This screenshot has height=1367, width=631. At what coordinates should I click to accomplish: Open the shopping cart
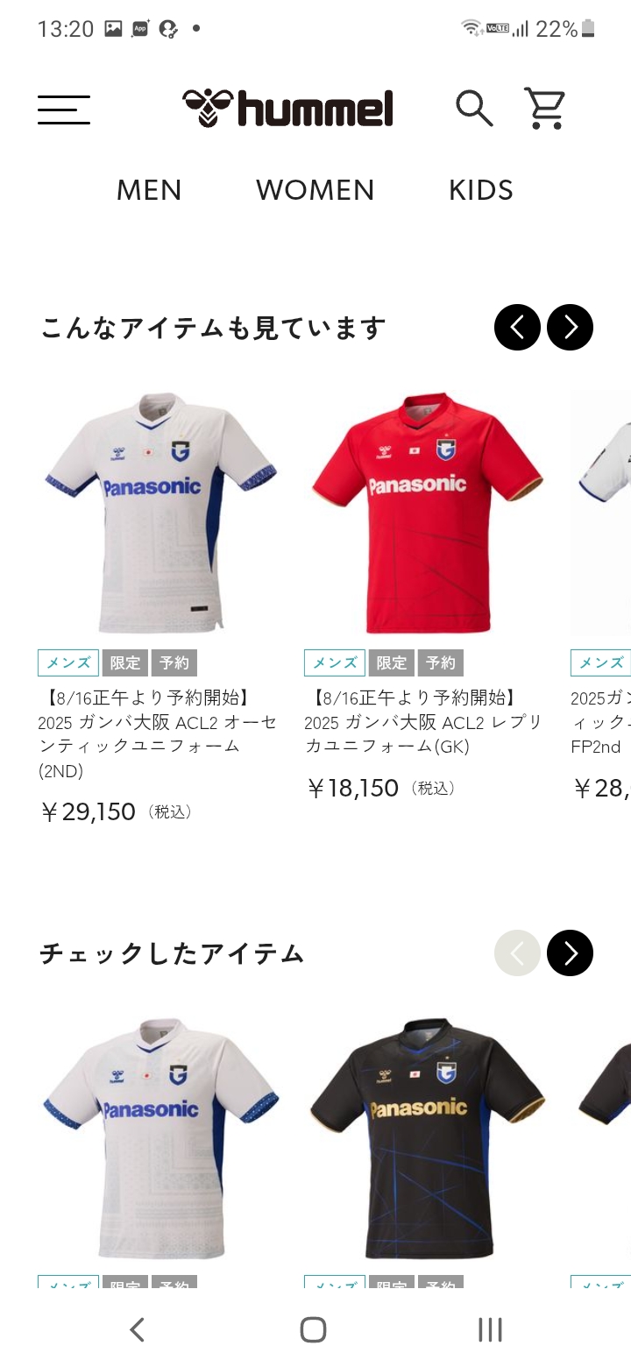pyautogui.click(x=544, y=109)
